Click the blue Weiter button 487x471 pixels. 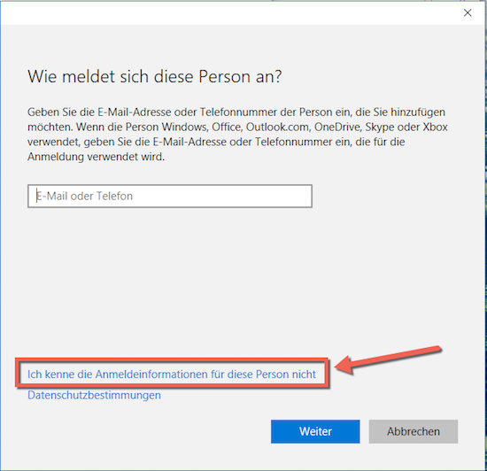click(315, 431)
